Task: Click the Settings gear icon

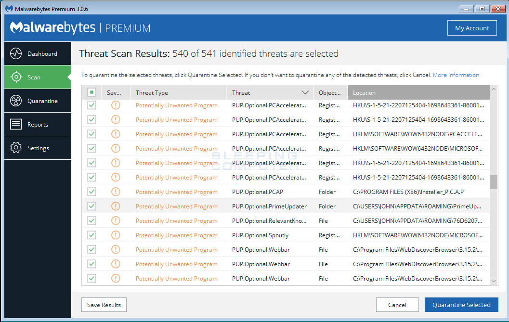Action: pyautogui.click(x=16, y=148)
